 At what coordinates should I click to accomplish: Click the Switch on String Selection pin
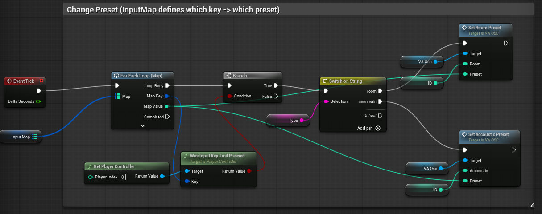click(326, 101)
